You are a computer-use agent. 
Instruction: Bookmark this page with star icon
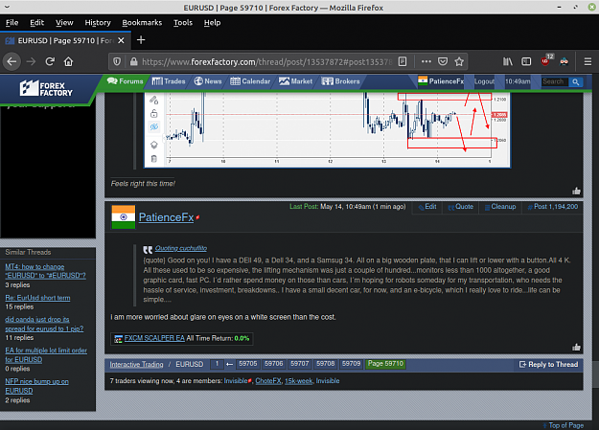click(459, 61)
